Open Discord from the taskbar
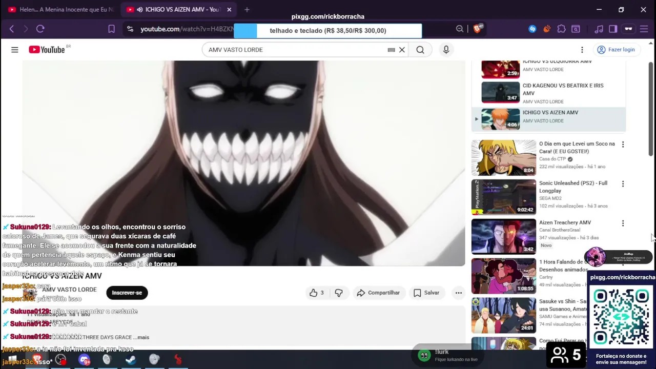Screen dimensions: 656x369 point(84,360)
